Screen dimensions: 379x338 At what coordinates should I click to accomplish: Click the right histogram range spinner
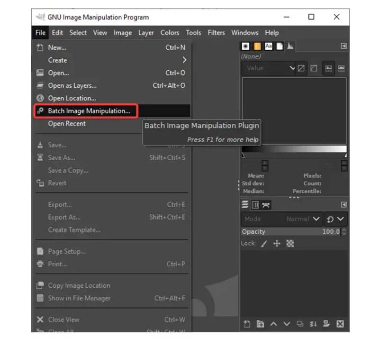pos(344,166)
